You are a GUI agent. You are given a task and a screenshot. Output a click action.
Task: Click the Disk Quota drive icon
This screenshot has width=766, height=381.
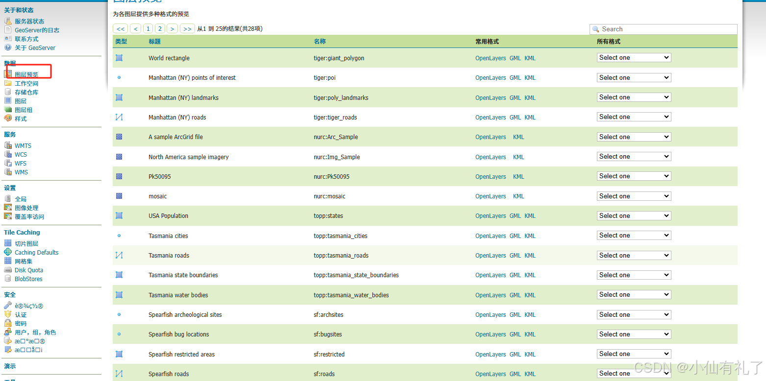(x=8, y=270)
